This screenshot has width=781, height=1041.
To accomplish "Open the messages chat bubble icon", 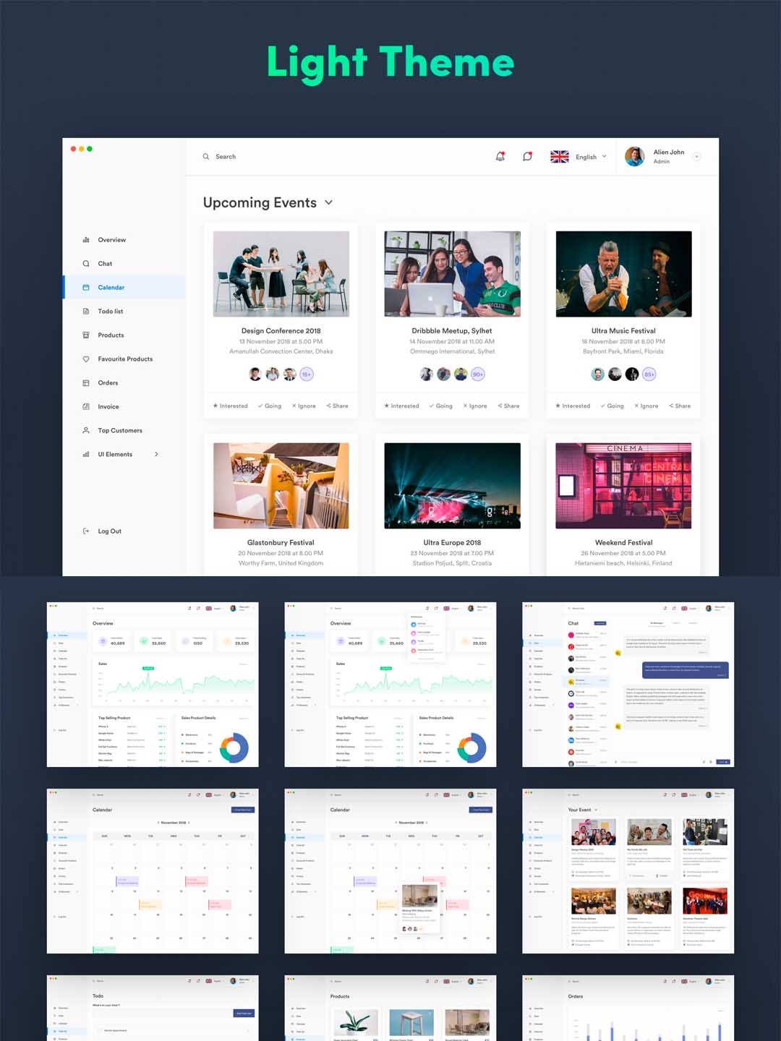I will tap(528, 156).
